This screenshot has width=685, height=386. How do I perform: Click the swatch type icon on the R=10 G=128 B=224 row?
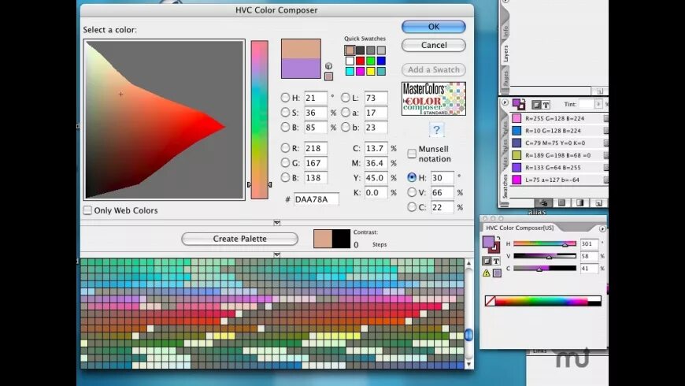click(x=606, y=131)
